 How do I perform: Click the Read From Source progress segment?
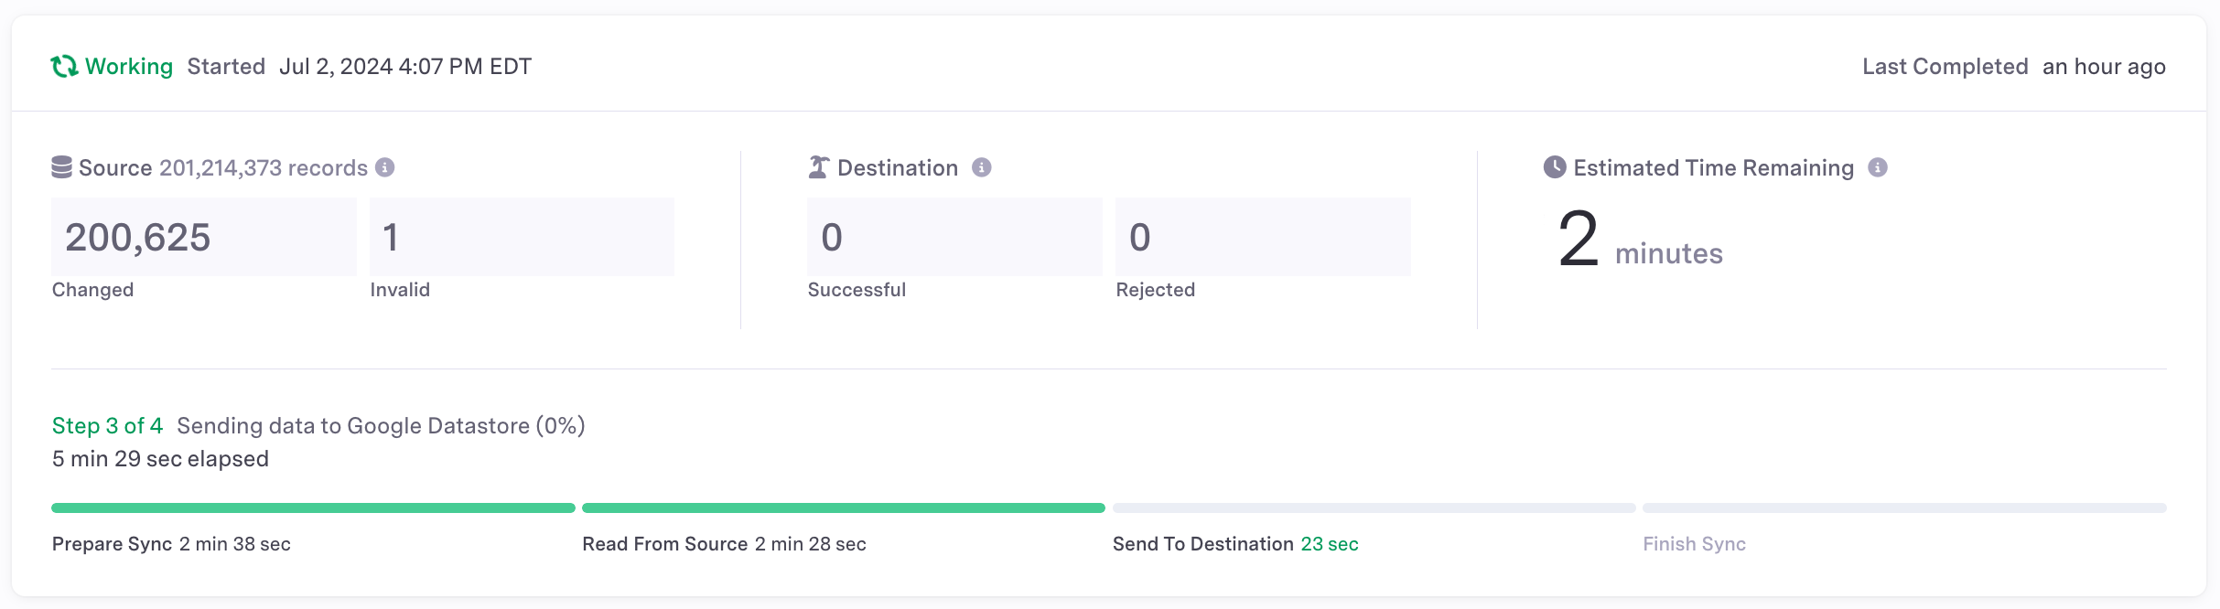(843, 507)
